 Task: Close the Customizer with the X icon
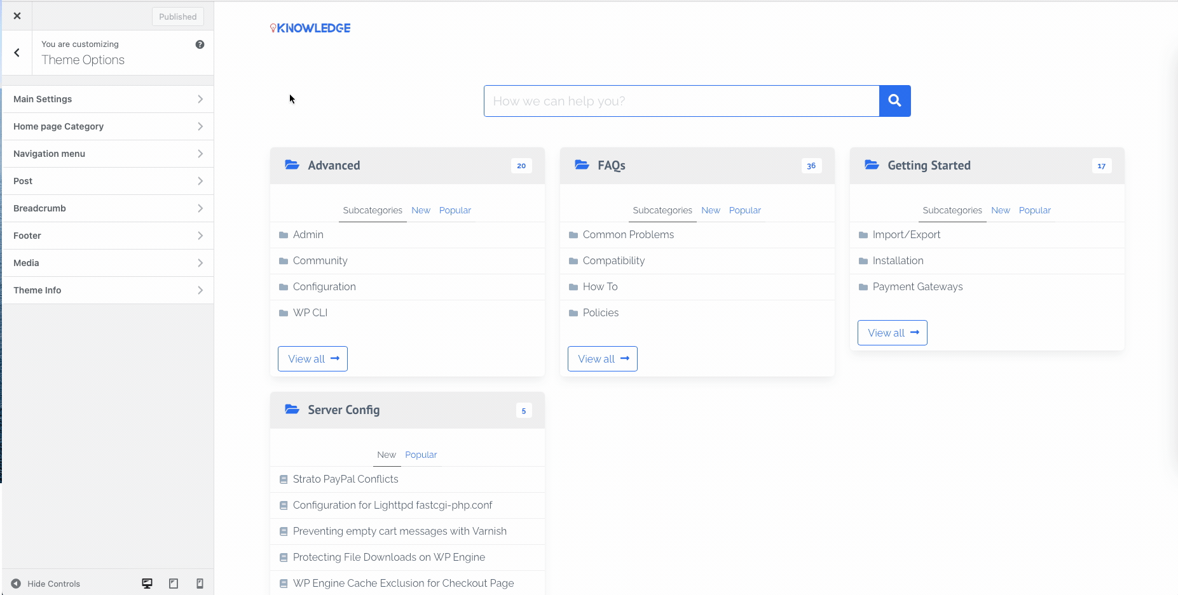click(17, 16)
